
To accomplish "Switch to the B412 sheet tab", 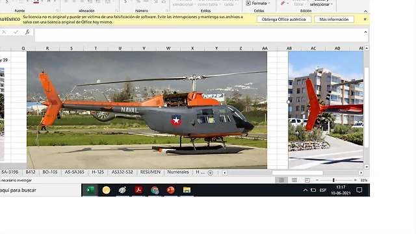I will pyautogui.click(x=31, y=172).
